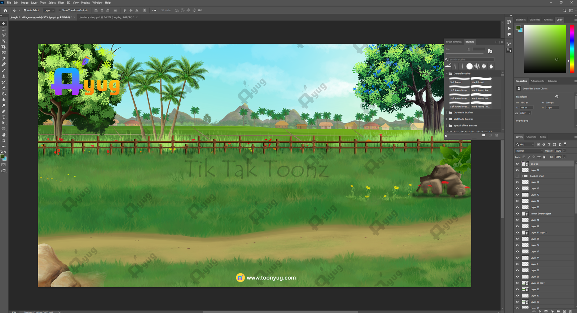The width and height of the screenshot is (577, 313).
Task: Activate the Hand tool
Action: (x=4, y=135)
